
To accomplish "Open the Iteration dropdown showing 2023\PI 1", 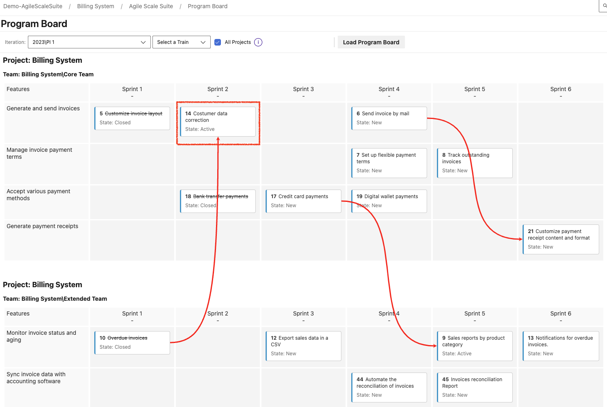I will coord(89,42).
